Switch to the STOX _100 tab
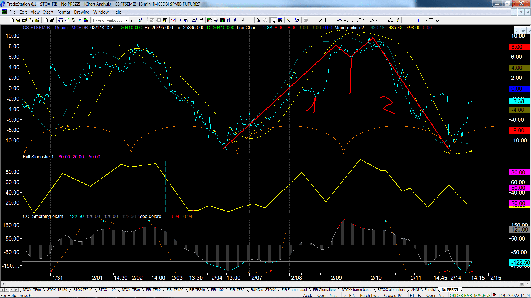This screenshot has width=531, height=298. [107, 289]
